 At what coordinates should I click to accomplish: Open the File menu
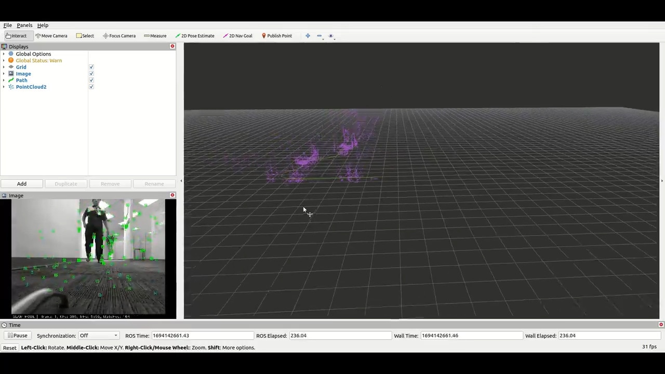coord(7,25)
